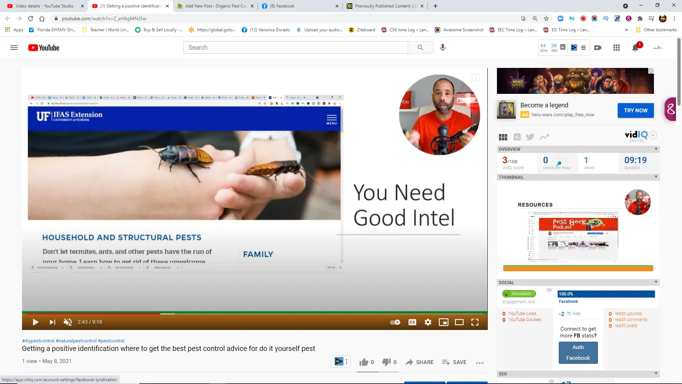Select vidIQ panel trending arrow icon
Viewport: 682px width, 384px height.
[544, 137]
